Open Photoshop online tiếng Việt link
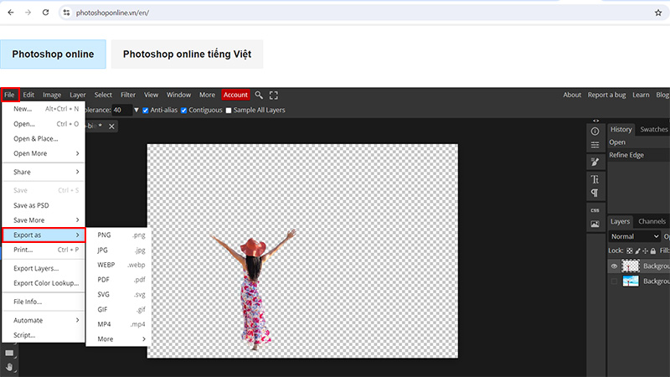The image size is (670, 377). (187, 54)
